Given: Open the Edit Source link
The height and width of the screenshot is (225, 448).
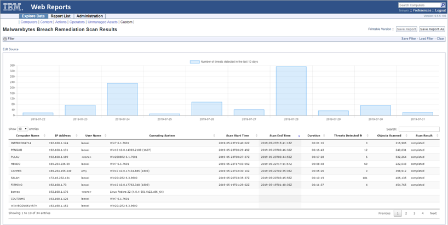Looking at the screenshot, I should (10, 49).
